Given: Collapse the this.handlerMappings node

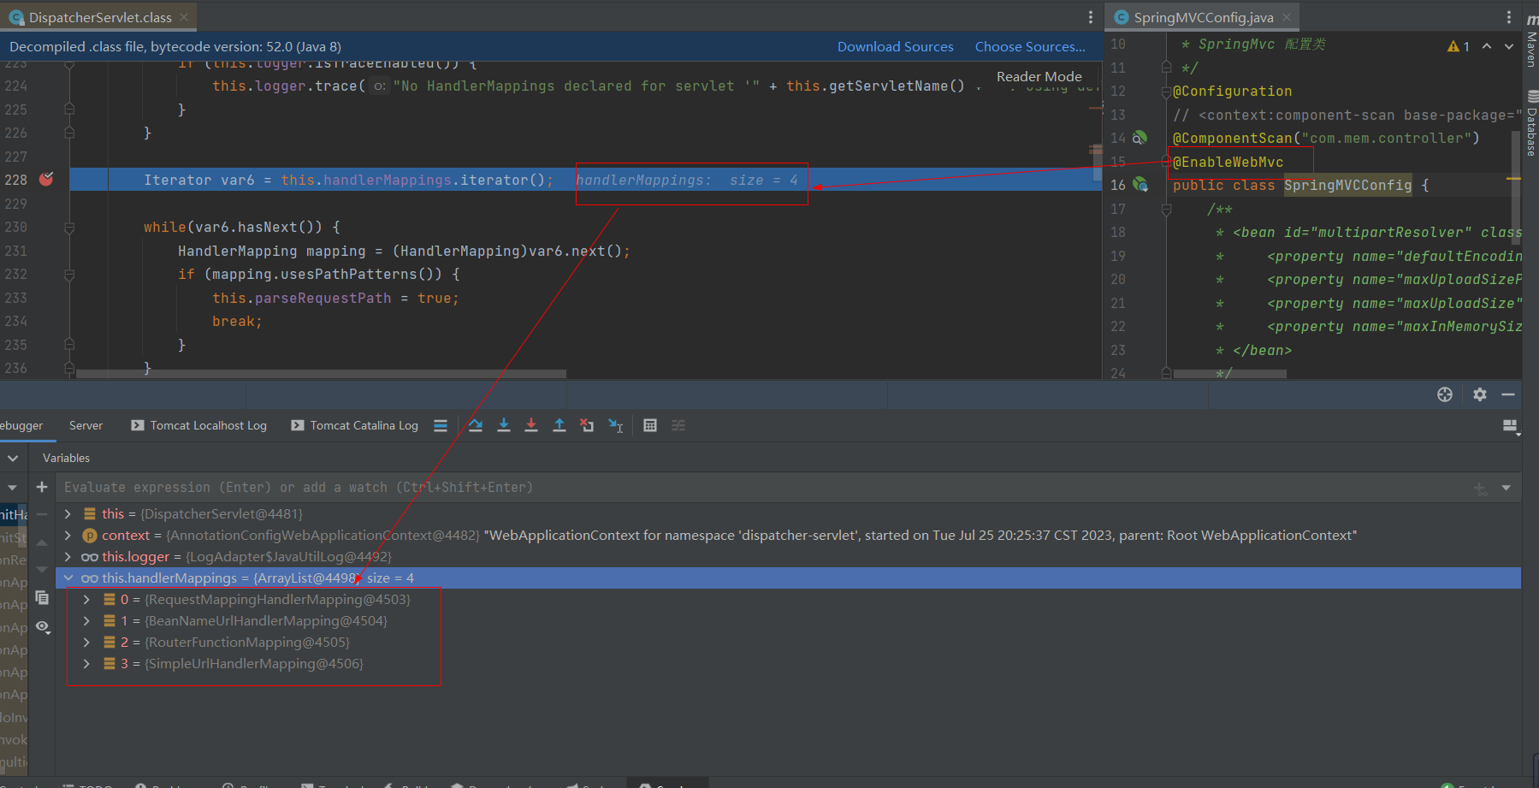Looking at the screenshot, I should 68,578.
